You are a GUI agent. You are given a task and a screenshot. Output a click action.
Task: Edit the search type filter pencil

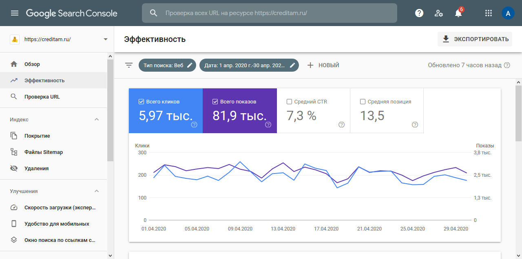point(190,65)
